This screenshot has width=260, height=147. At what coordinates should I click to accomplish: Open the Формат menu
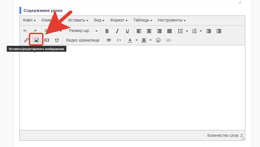click(119, 20)
